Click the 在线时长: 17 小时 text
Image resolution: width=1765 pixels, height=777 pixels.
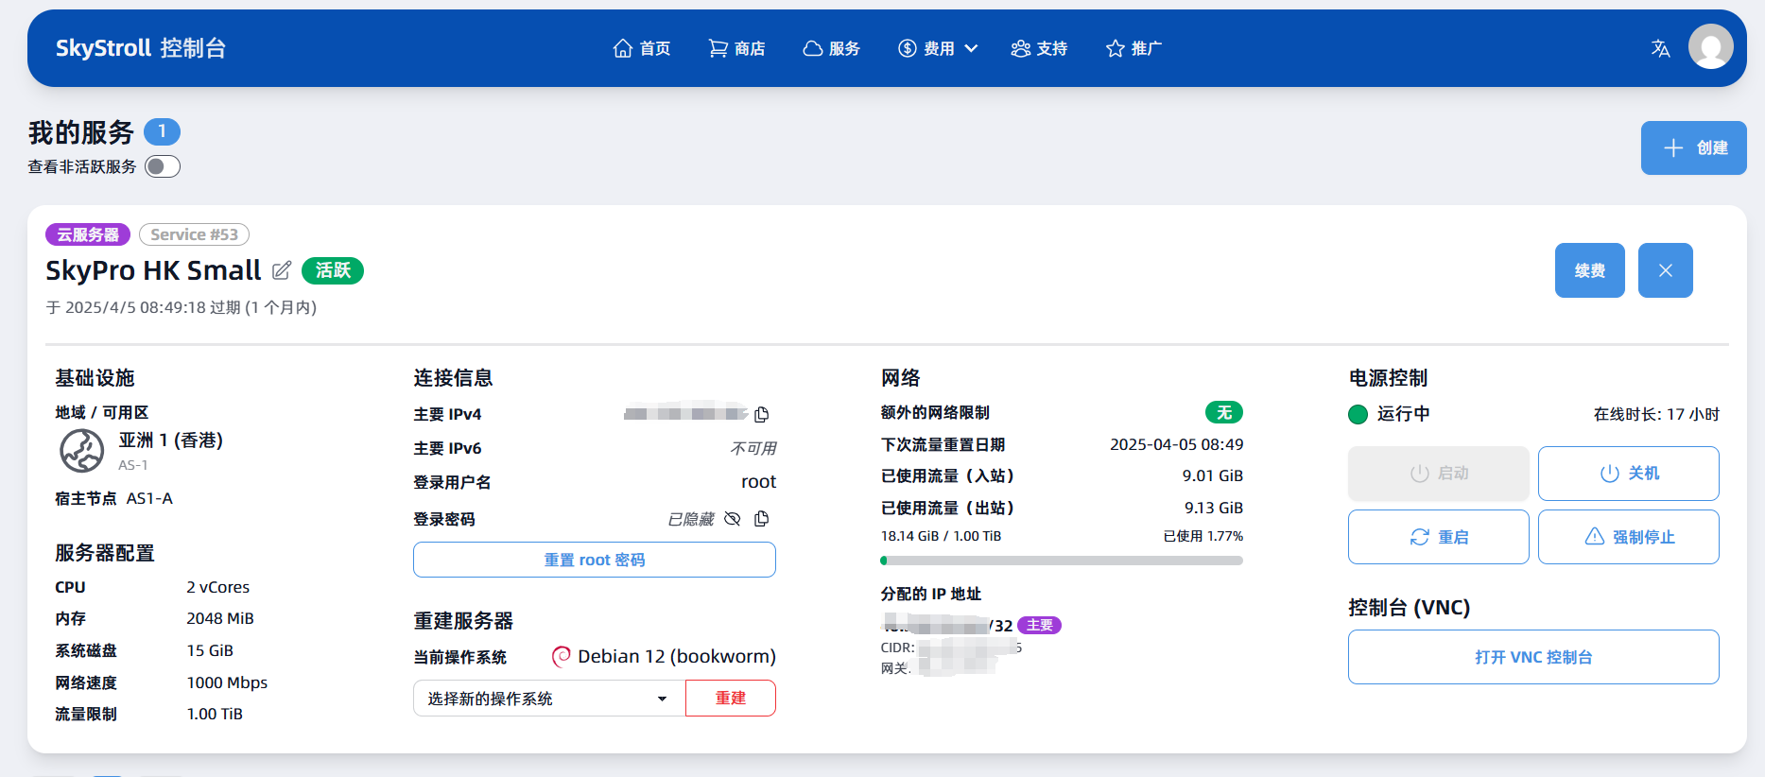1656,414
